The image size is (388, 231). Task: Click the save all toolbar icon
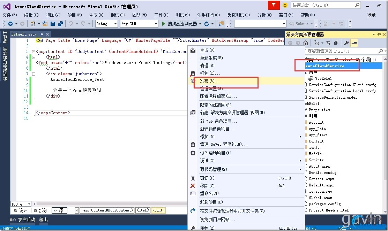point(60,24)
